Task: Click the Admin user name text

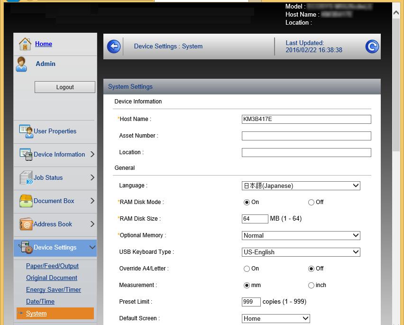Action: [x=46, y=64]
